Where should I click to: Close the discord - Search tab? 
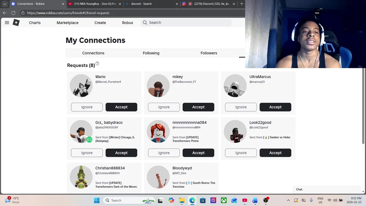point(177,4)
